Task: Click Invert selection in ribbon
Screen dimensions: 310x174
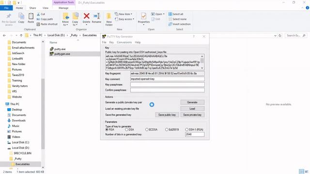Action: [180, 24]
